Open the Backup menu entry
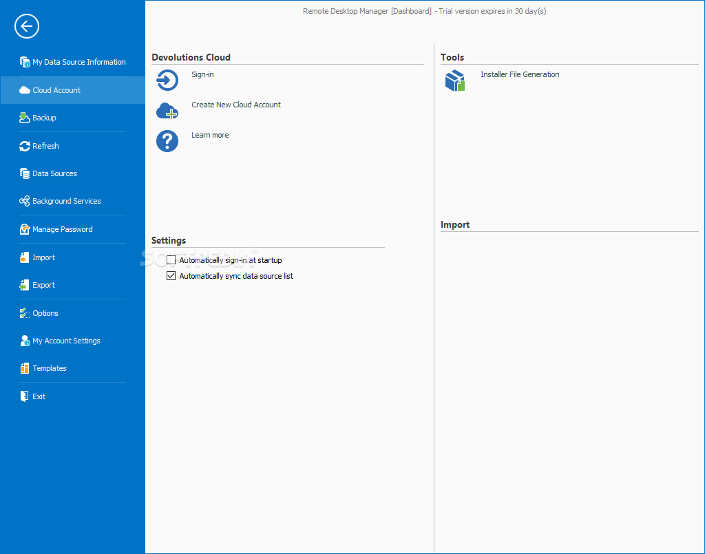 [x=73, y=118]
